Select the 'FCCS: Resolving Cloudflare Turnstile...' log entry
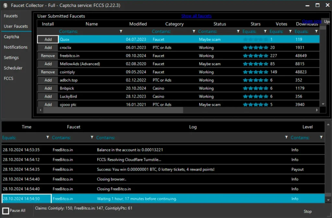 [163, 160]
